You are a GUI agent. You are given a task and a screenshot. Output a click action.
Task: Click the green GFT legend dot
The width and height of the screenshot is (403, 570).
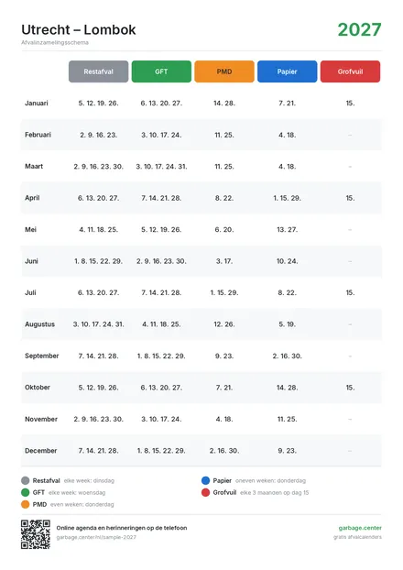click(25, 493)
